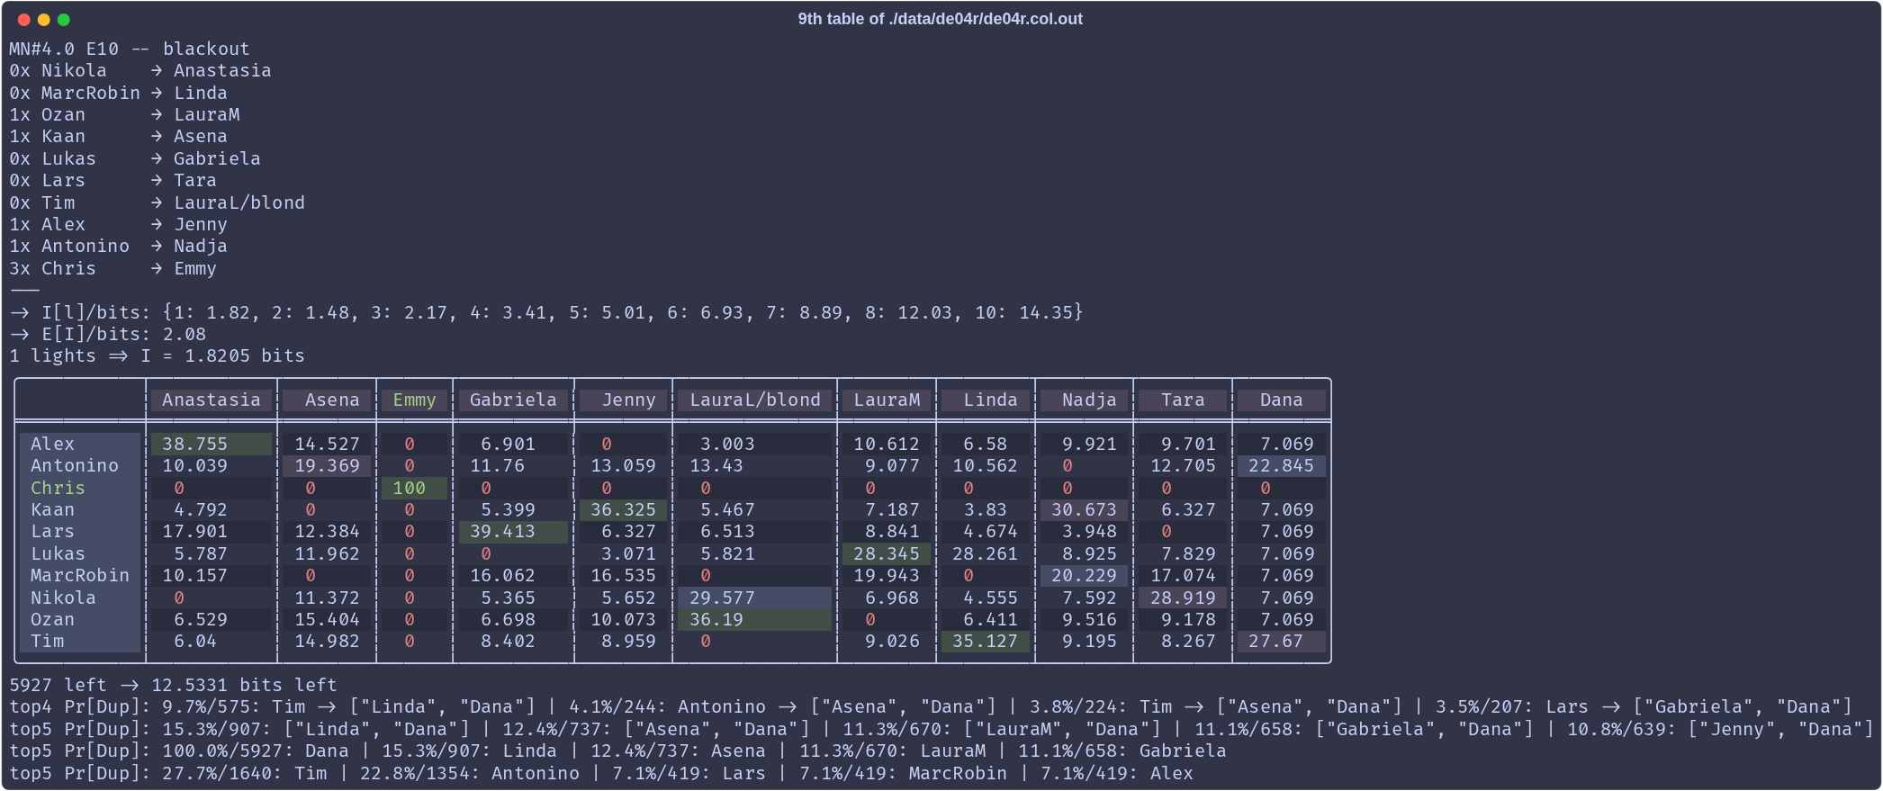Click the 'top5 Pr[Dup]' line starting 15.3%/907: ["Linda"
Image resolution: width=1883 pixels, height=791 pixels.
tap(941, 729)
